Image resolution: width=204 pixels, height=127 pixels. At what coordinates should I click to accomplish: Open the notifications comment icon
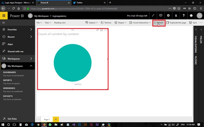coord(161,16)
